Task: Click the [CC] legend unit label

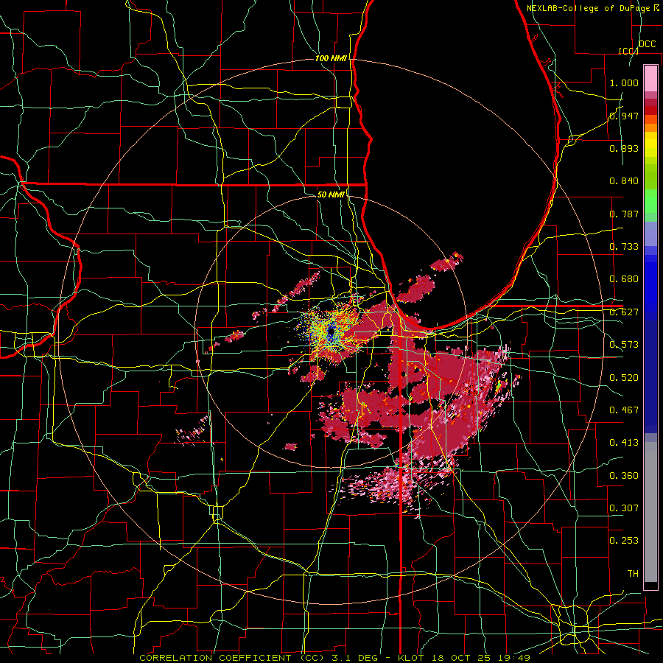Action: pyautogui.click(x=628, y=51)
